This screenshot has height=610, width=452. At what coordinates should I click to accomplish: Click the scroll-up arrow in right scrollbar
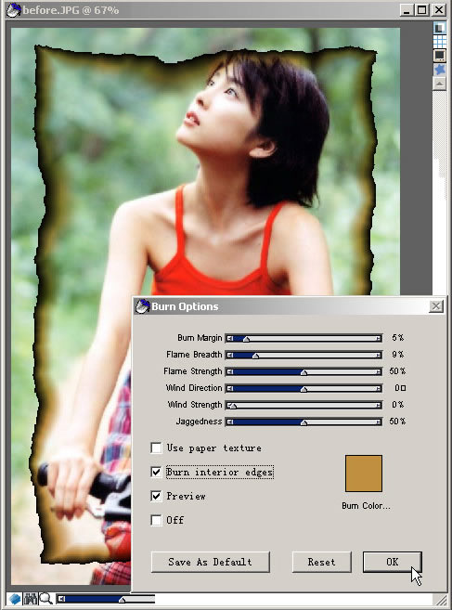pos(440,84)
